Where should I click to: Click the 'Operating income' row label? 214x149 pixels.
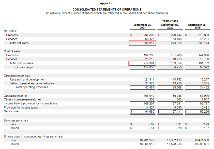[x=15, y=96]
